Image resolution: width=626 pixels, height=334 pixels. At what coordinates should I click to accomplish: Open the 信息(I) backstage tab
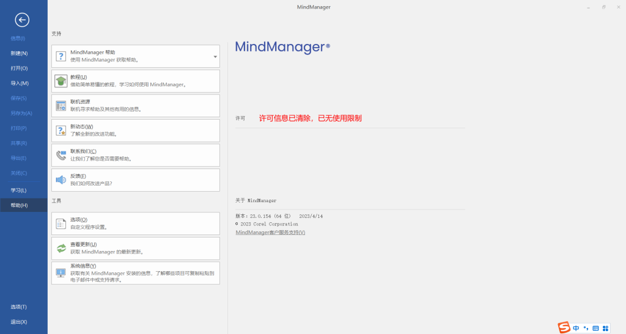click(x=18, y=38)
